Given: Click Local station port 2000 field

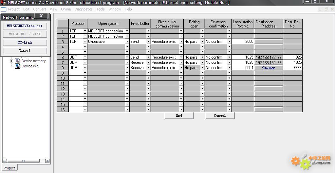Looking at the screenshot, I should 243,42.
